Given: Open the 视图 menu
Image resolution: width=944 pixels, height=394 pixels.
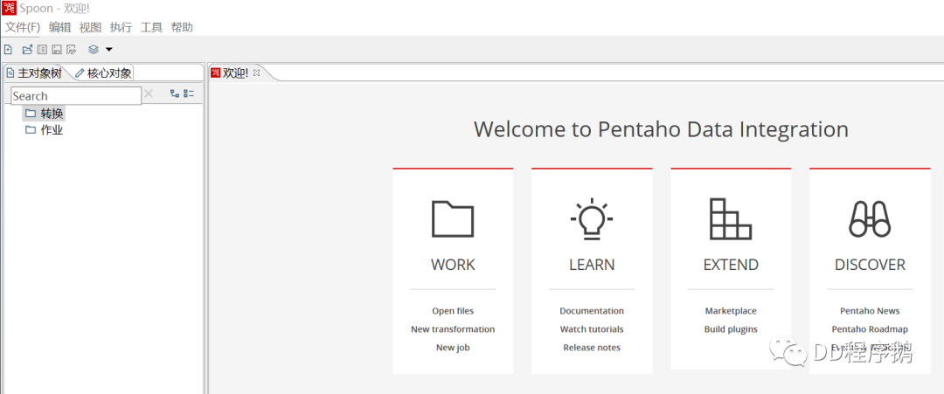Looking at the screenshot, I should tap(90, 27).
